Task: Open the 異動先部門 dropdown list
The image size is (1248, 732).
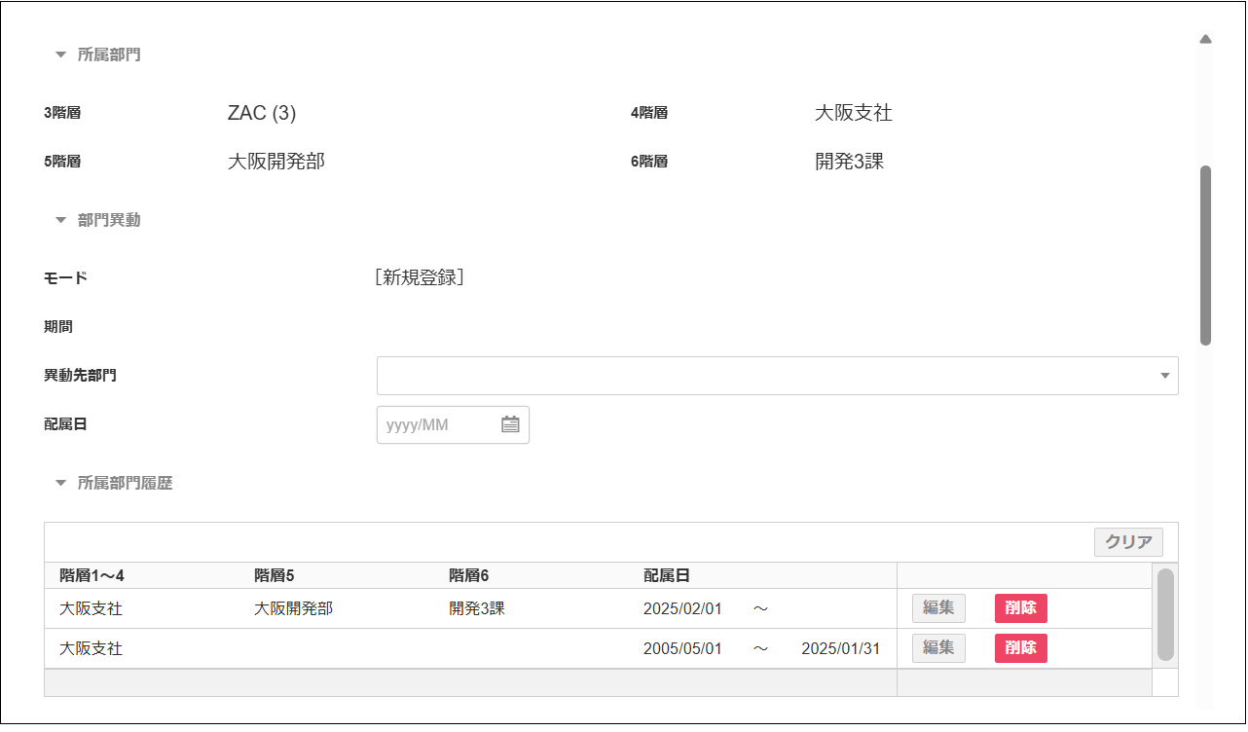Action: pos(1164,376)
